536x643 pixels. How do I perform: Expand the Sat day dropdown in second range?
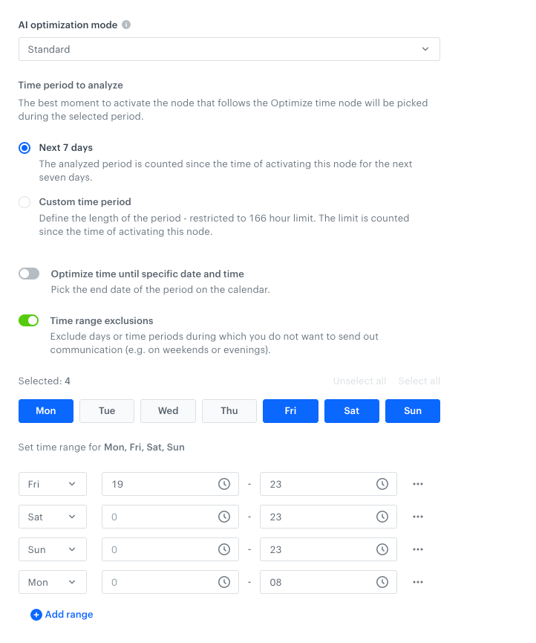coord(52,517)
